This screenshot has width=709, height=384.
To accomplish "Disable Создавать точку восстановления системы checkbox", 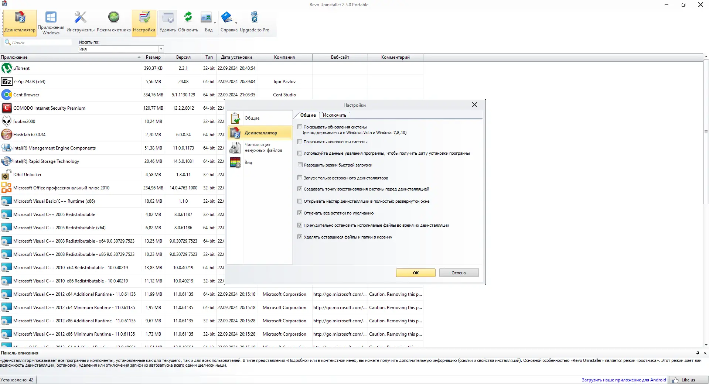I will (x=300, y=189).
